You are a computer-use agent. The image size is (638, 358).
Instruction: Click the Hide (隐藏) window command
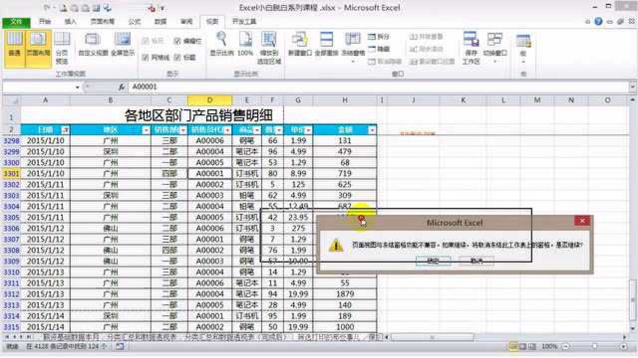pos(378,49)
